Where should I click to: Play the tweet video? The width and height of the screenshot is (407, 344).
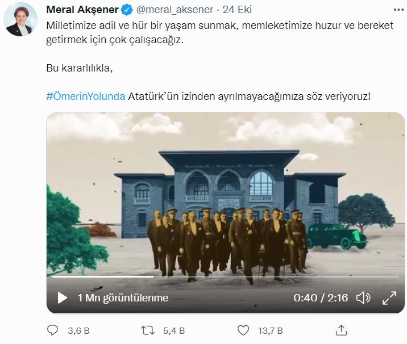63,297
